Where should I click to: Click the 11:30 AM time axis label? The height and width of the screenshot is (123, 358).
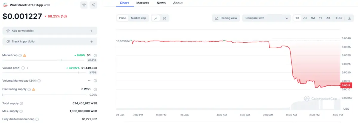pyautogui.click(x=291, y=115)
